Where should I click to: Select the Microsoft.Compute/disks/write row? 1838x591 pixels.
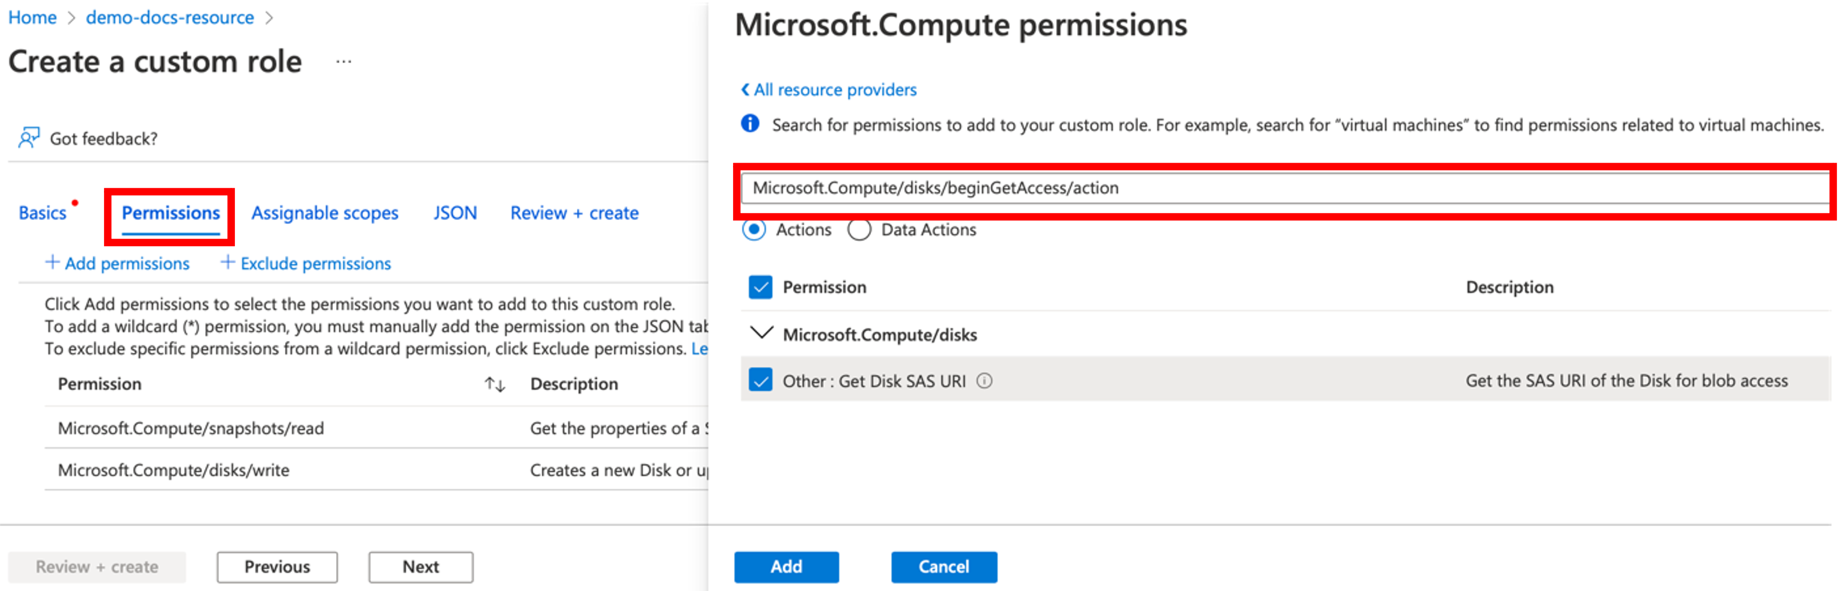[376, 470]
